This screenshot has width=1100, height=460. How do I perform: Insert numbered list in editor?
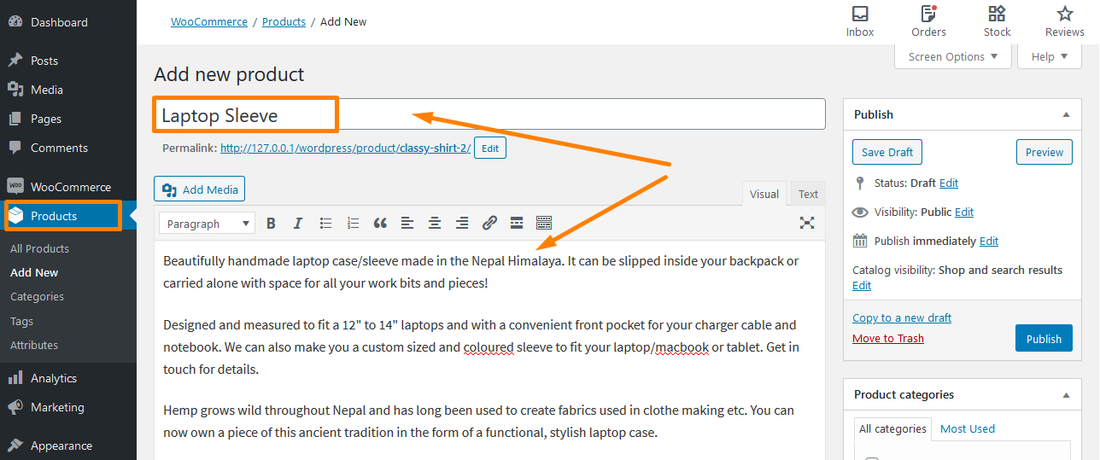tap(353, 224)
